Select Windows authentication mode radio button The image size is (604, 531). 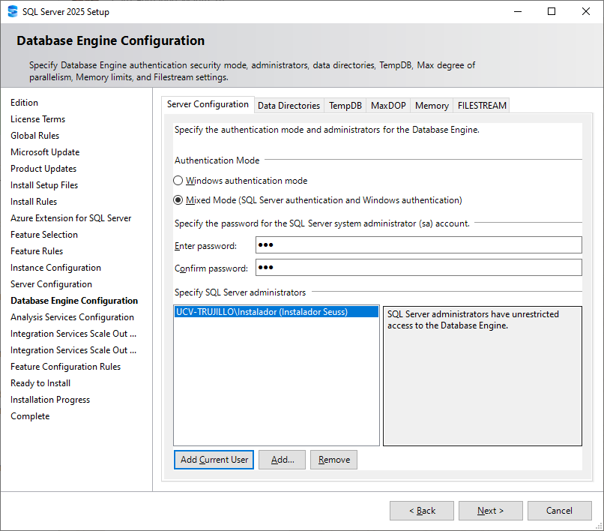tap(178, 181)
